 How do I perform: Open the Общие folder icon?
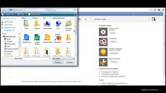[37, 25]
